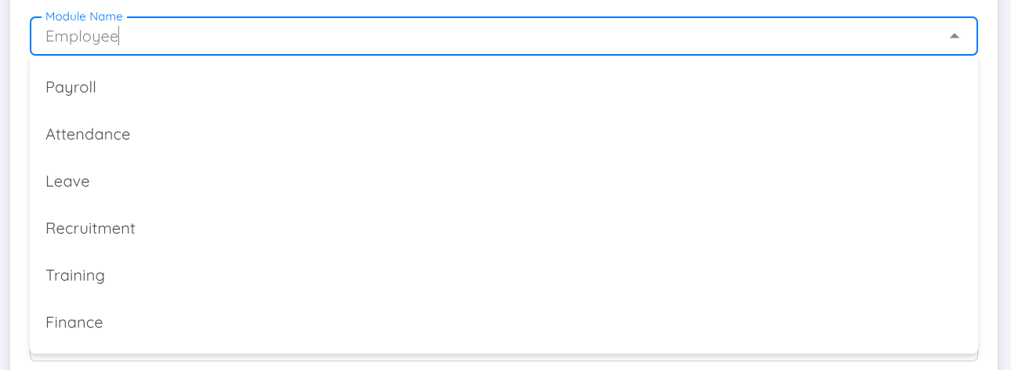Choose Training from the options
The height and width of the screenshot is (370, 1011).
(x=75, y=275)
